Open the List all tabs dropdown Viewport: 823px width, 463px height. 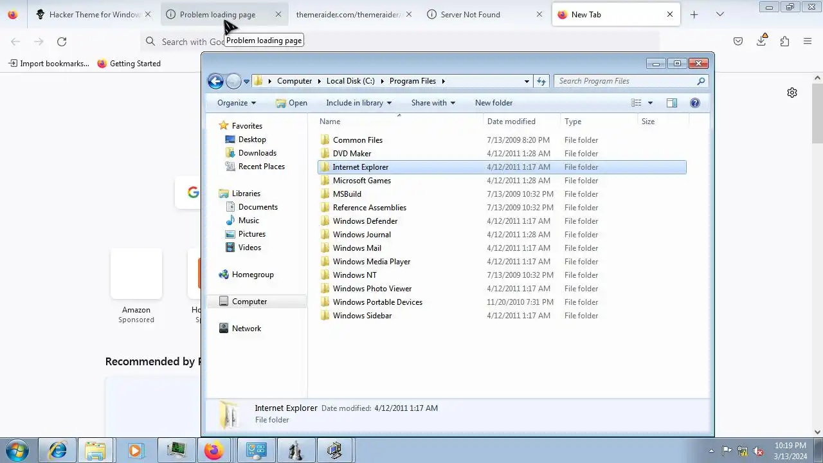tap(720, 14)
